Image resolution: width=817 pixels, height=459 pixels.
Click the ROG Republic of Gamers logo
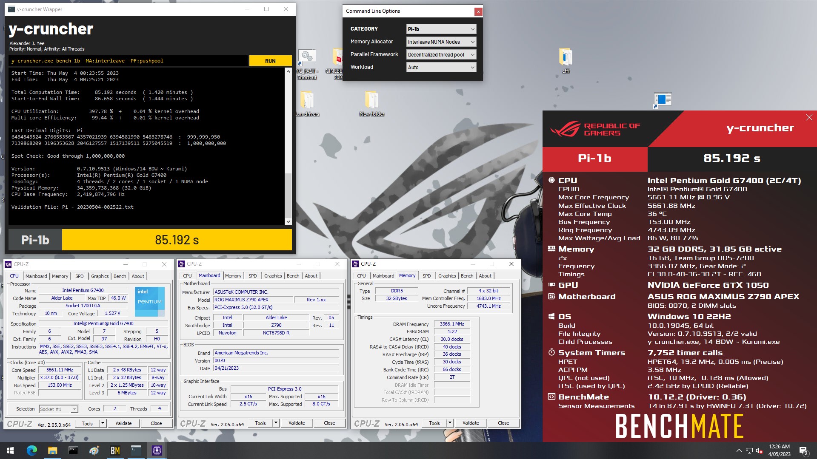pyautogui.click(x=595, y=129)
